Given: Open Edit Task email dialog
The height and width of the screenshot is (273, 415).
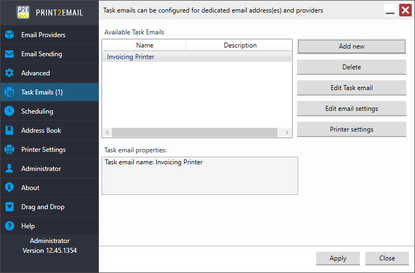Looking at the screenshot, I should tap(351, 88).
